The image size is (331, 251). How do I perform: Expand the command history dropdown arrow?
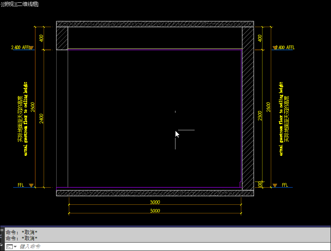click(x=15, y=247)
